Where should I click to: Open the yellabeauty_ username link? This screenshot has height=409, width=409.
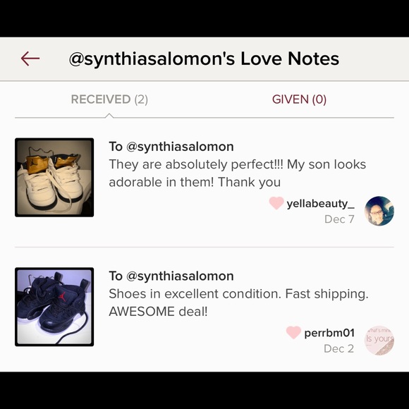[x=320, y=204]
